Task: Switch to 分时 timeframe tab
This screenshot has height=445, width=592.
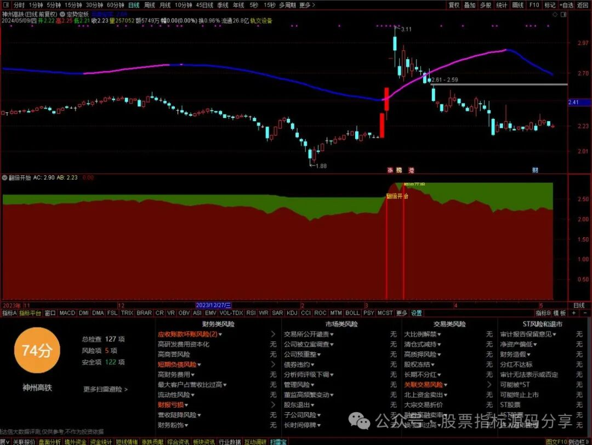Action: 19,5
